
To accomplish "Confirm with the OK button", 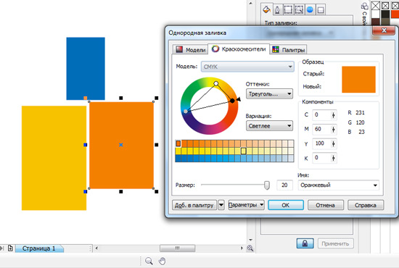I will click(286, 205).
